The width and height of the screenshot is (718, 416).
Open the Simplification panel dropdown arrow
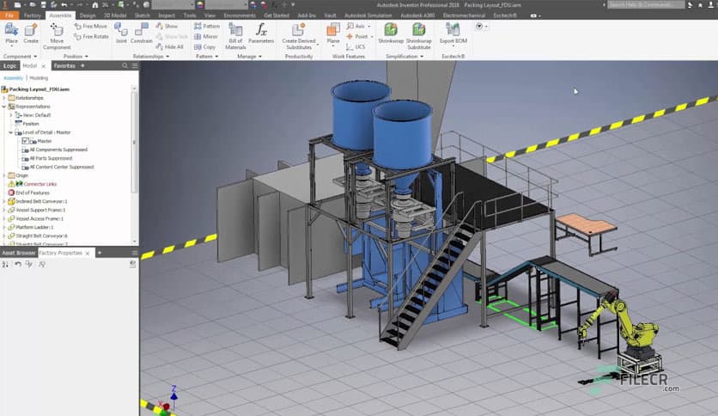tap(422, 57)
